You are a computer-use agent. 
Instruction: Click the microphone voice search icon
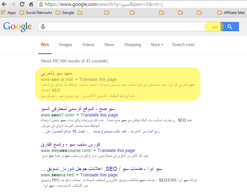(43, 27)
